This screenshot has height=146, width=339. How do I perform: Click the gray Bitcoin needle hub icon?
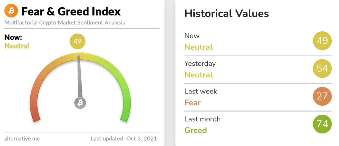click(80, 103)
